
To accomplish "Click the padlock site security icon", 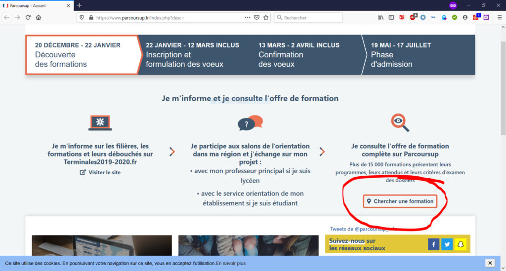I will 91,17.
